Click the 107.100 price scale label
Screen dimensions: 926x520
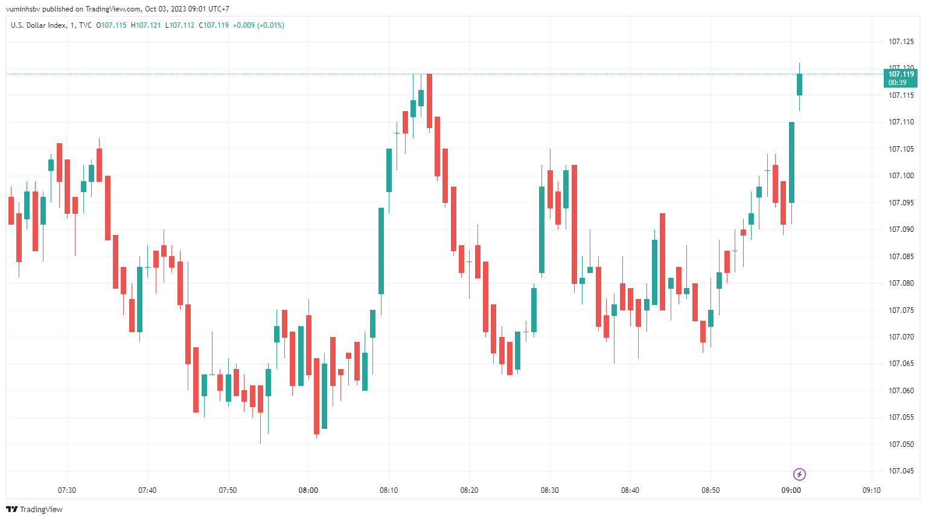click(901, 176)
